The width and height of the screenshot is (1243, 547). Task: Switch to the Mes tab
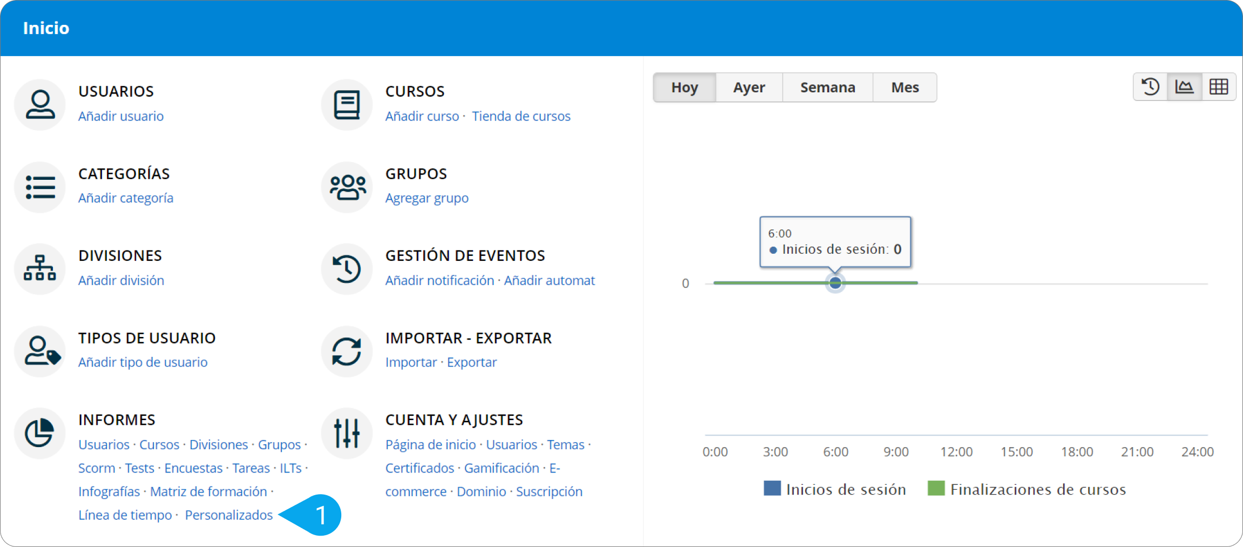tap(905, 87)
